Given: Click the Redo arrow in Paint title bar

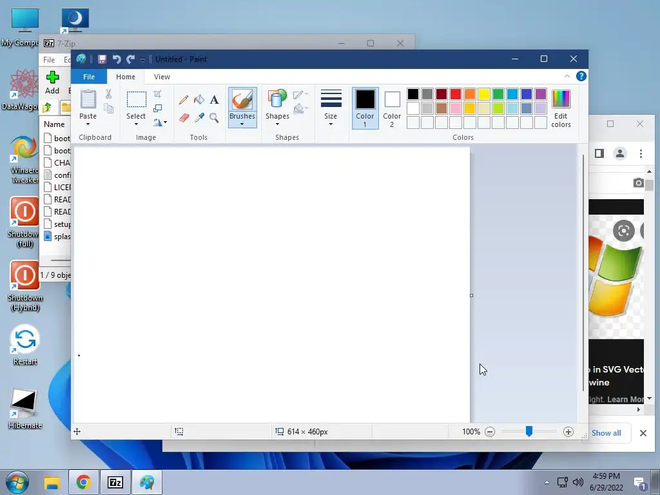Looking at the screenshot, I should pos(130,59).
